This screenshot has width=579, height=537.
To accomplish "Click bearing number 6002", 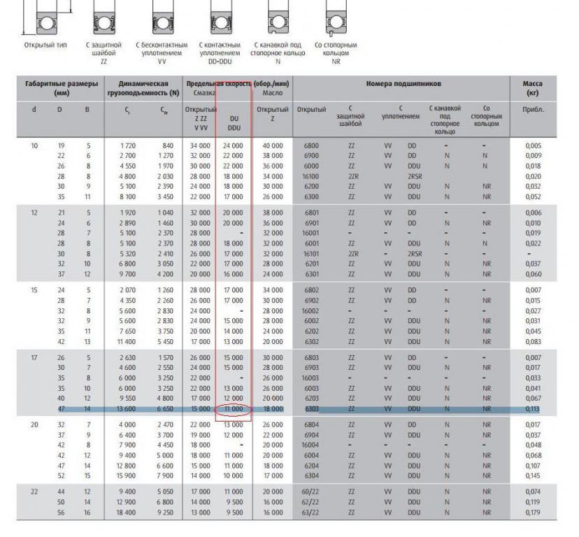I will point(311,321).
